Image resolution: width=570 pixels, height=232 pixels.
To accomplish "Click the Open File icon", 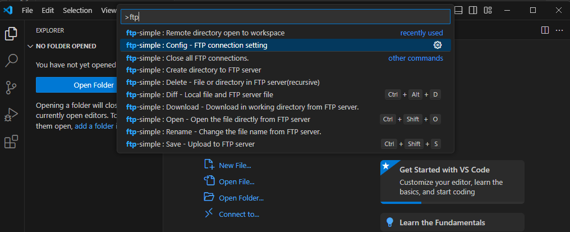I will (209, 181).
